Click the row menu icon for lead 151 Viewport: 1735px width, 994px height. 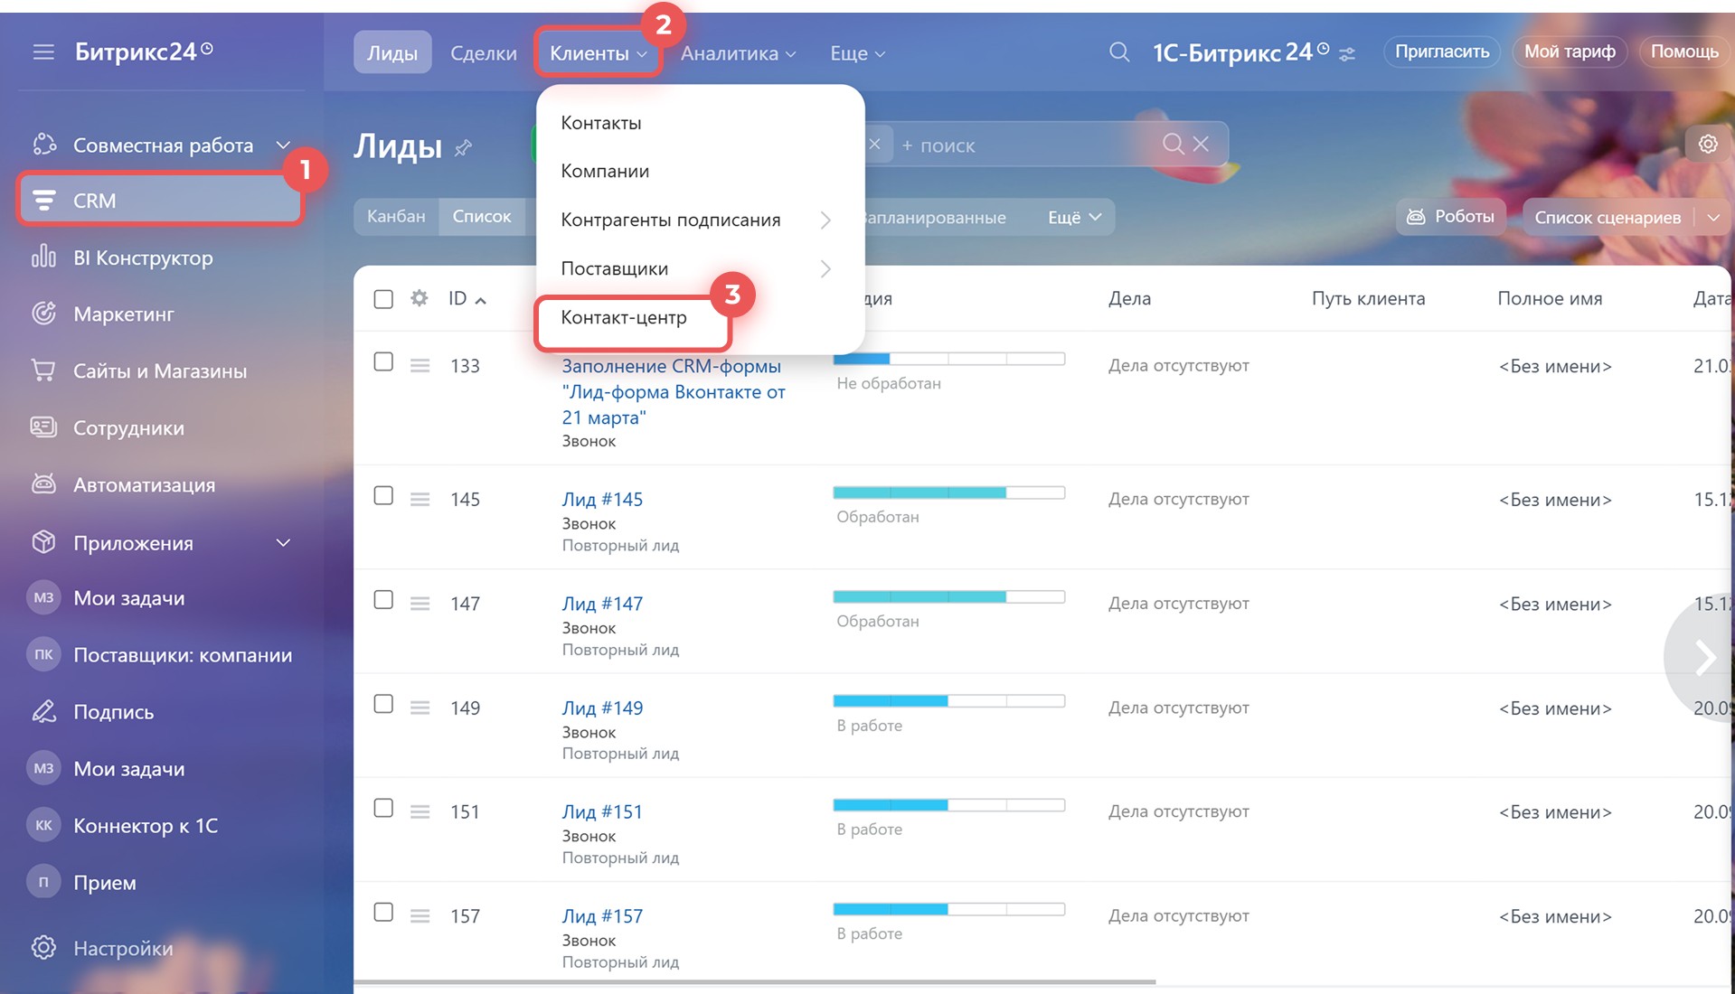[420, 811]
